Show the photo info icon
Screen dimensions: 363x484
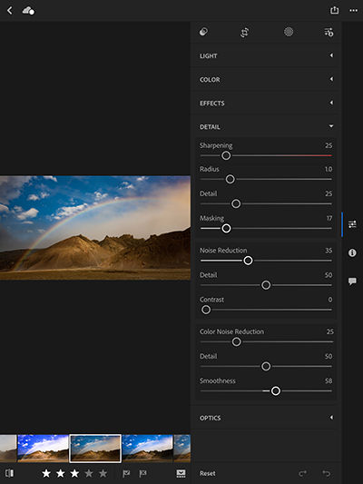click(x=352, y=252)
